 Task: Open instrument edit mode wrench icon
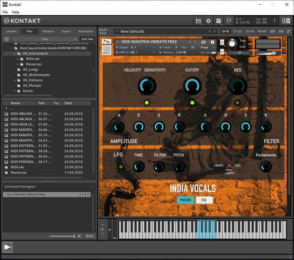106,41
